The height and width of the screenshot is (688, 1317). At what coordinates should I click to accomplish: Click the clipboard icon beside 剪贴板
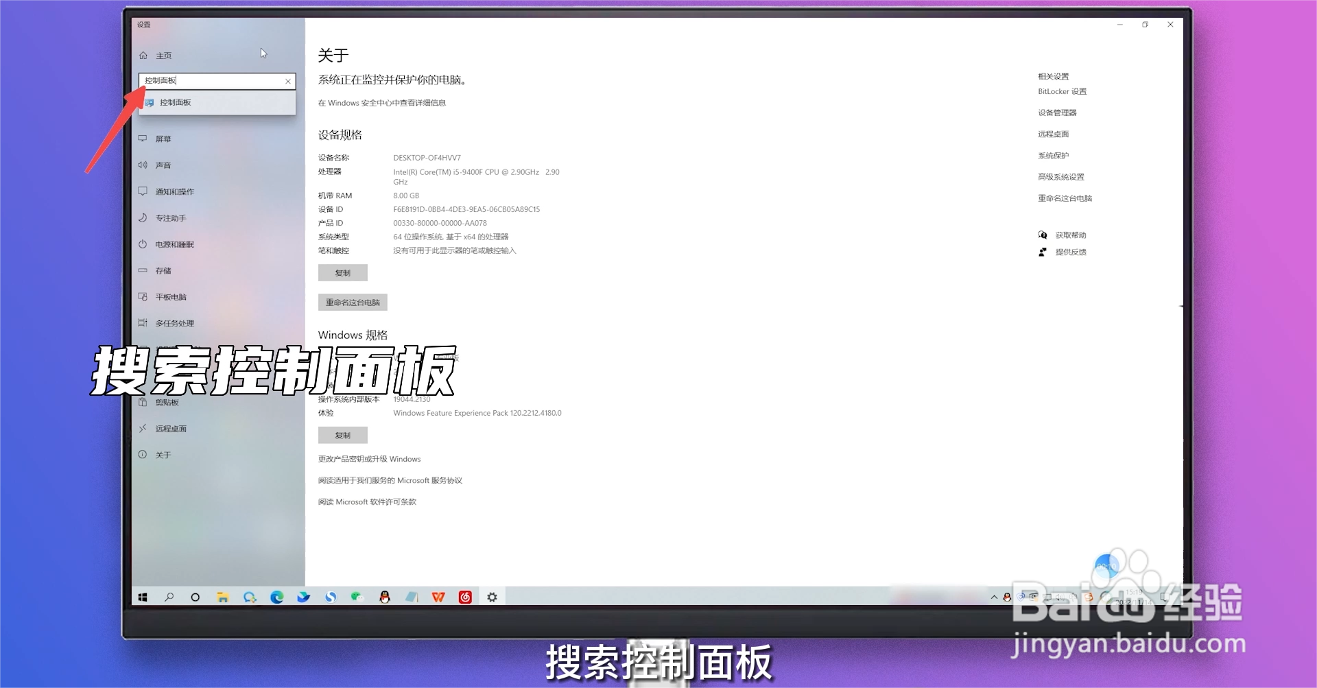click(x=143, y=402)
